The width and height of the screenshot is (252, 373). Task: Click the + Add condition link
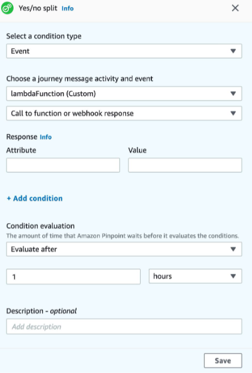(35, 198)
